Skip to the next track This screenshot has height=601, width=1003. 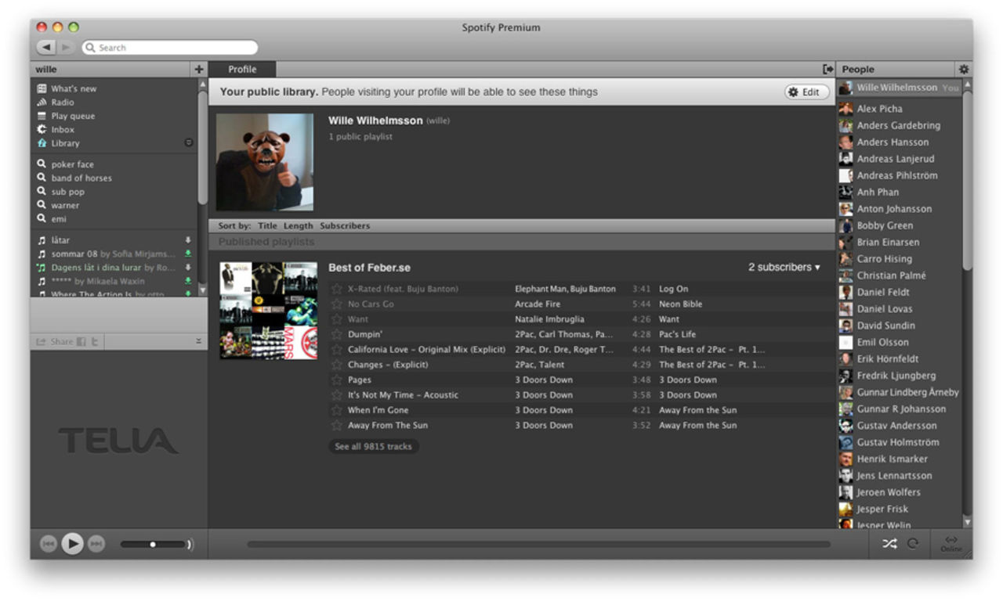96,544
